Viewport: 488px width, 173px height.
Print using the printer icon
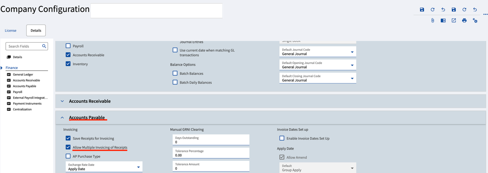coord(464,20)
